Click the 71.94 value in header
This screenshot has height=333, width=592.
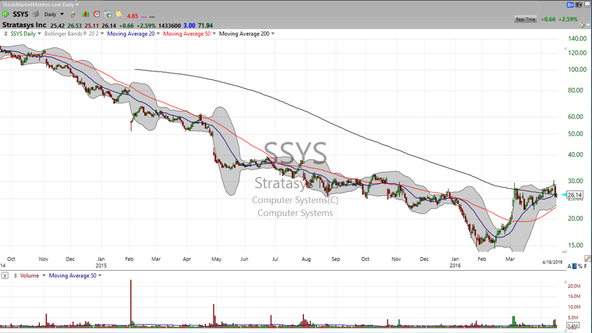coord(205,26)
